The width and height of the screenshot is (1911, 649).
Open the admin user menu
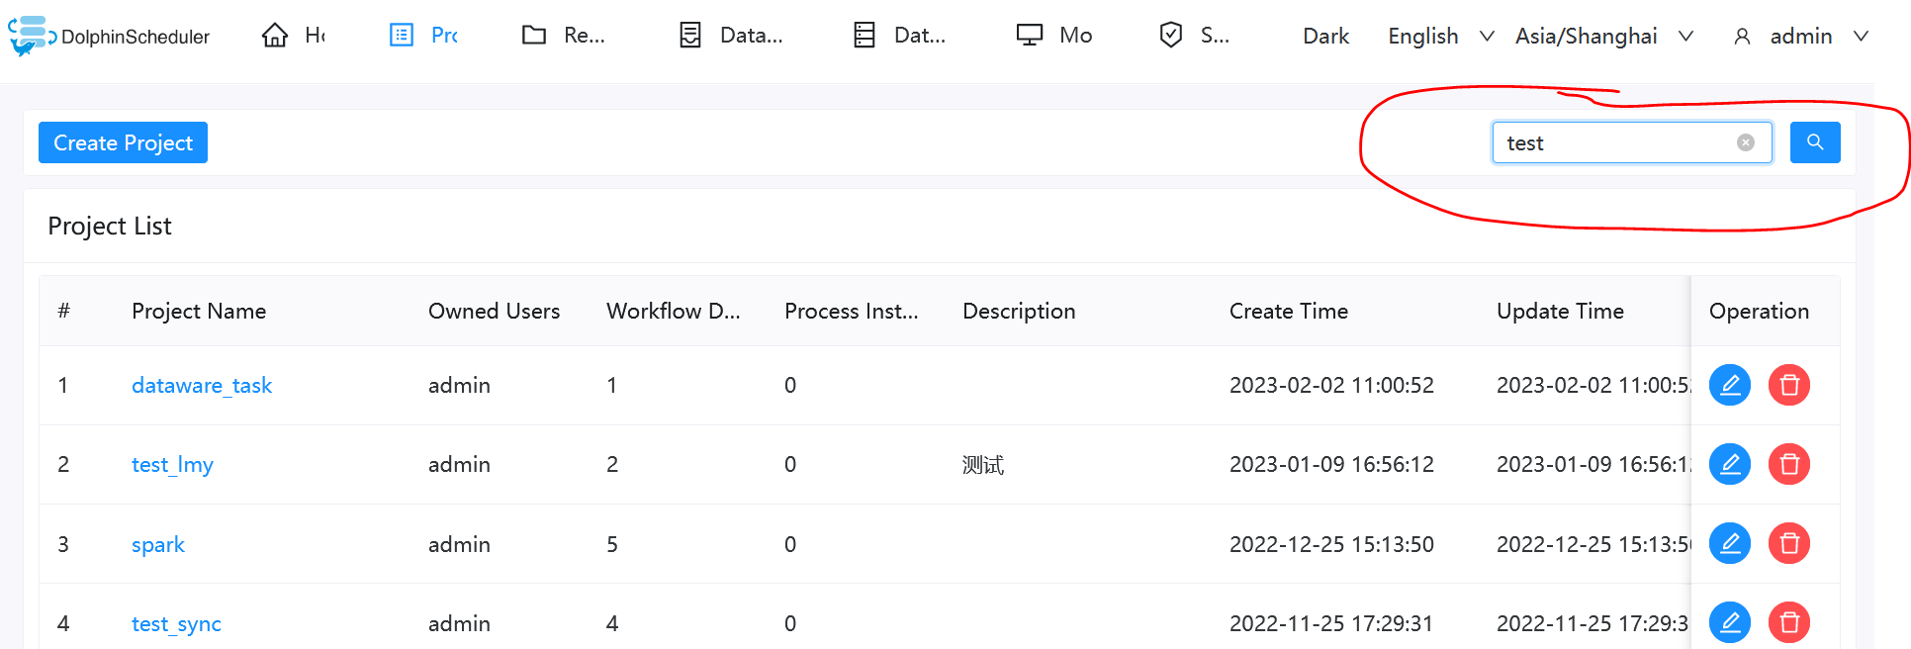[1801, 36]
